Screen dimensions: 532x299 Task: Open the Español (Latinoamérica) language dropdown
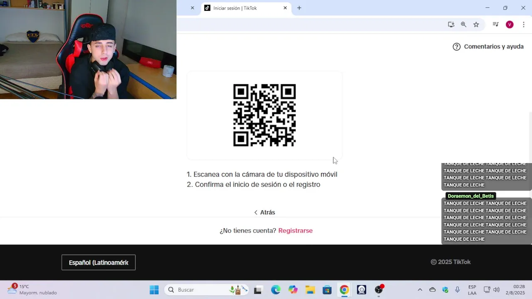[99, 262]
